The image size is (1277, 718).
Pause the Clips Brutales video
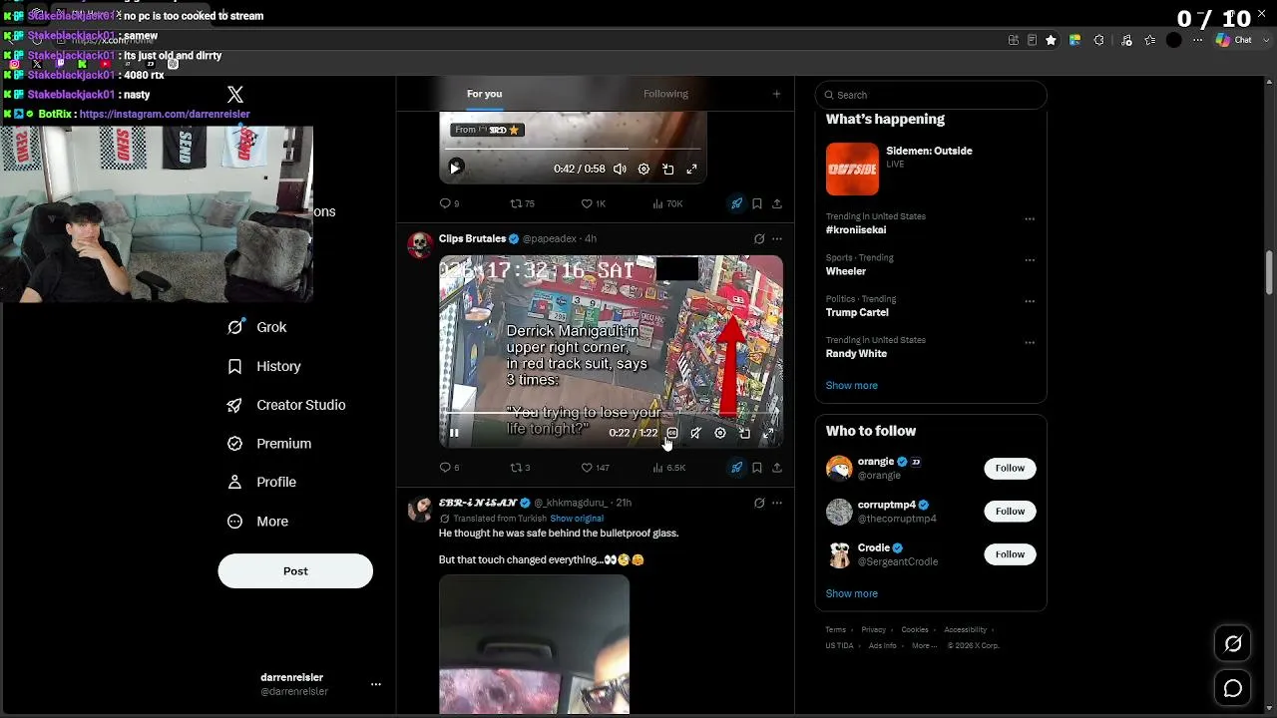click(x=454, y=433)
